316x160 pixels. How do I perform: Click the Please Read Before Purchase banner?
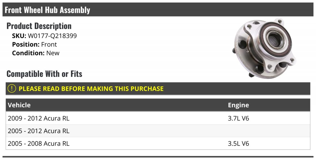(x=91, y=89)
